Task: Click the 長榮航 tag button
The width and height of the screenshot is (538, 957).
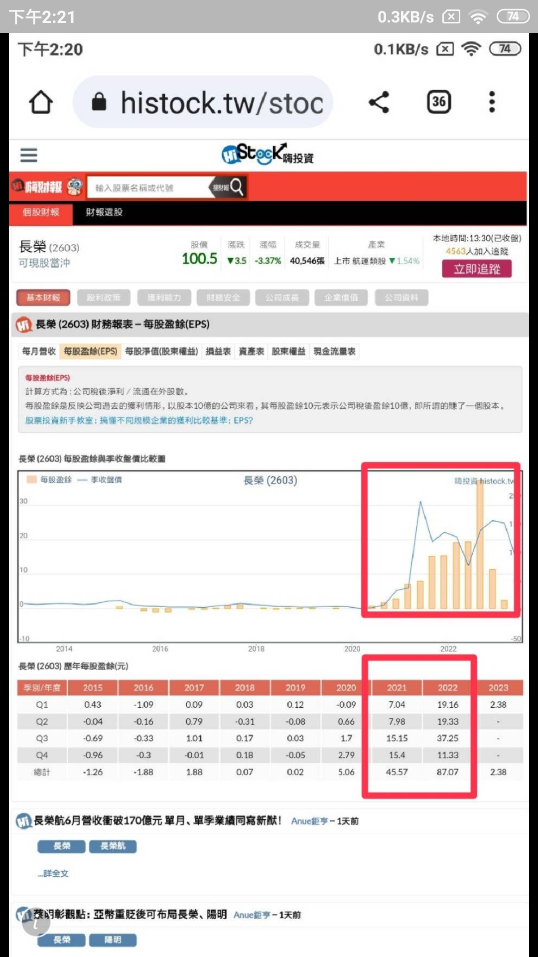Action: point(113,846)
